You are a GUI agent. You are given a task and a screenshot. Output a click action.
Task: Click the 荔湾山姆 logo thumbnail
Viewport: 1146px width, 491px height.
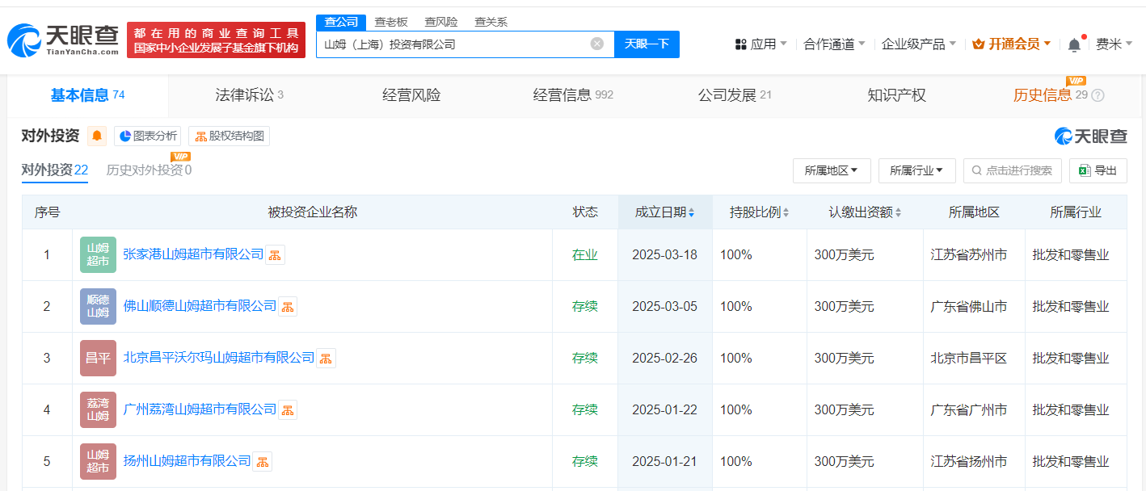click(x=98, y=409)
